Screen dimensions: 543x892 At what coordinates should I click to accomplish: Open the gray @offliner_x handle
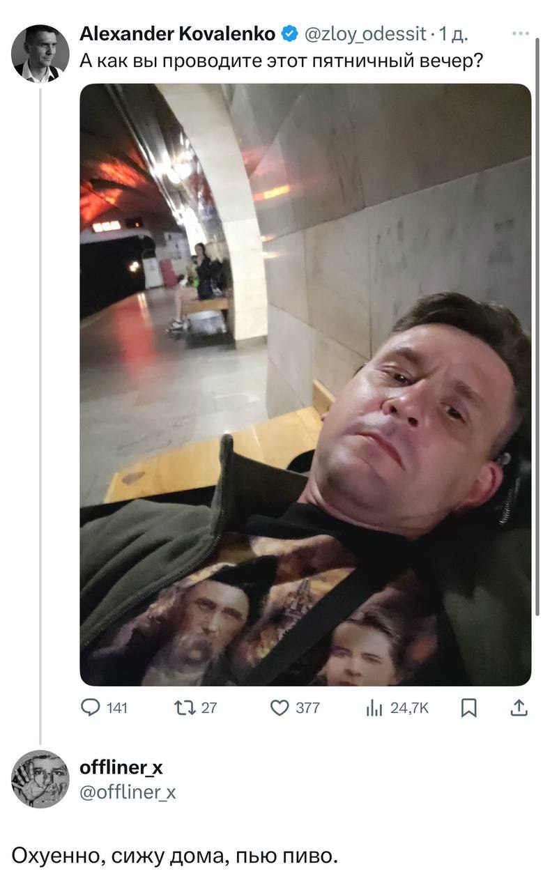(x=128, y=792)
